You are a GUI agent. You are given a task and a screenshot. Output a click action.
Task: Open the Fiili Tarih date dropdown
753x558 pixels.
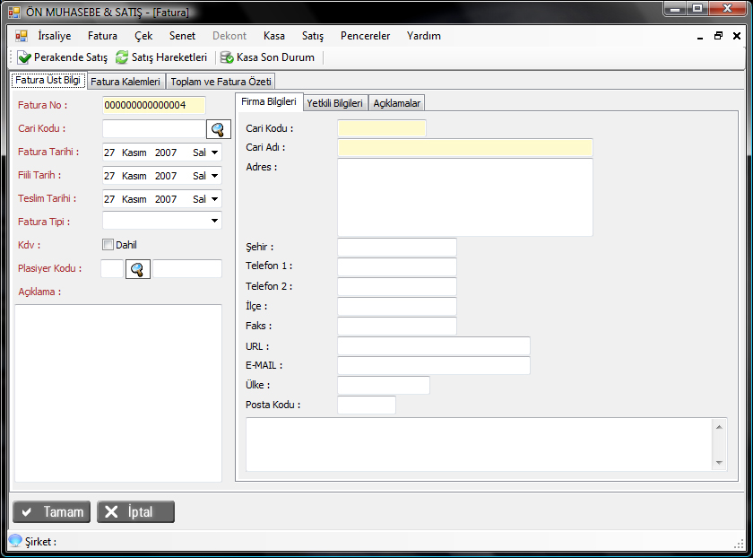point(215,176)
